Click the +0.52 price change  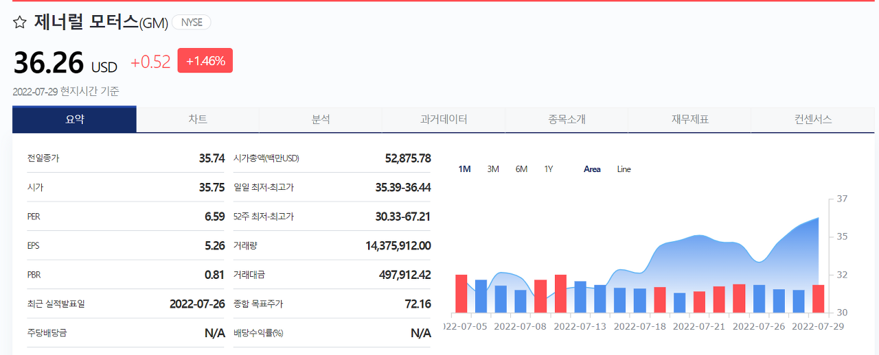coord(150,62)
